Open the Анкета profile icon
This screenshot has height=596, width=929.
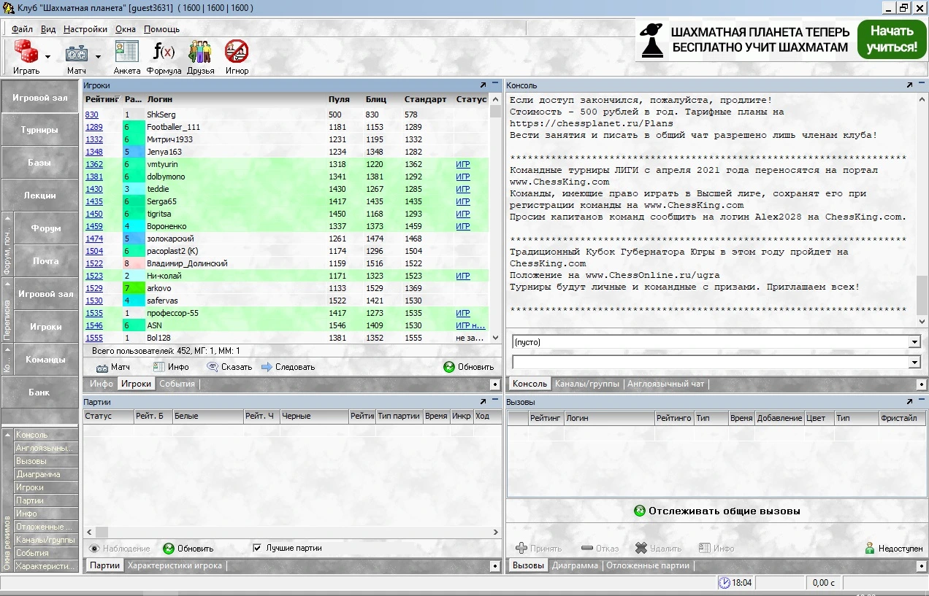point(127,53)
